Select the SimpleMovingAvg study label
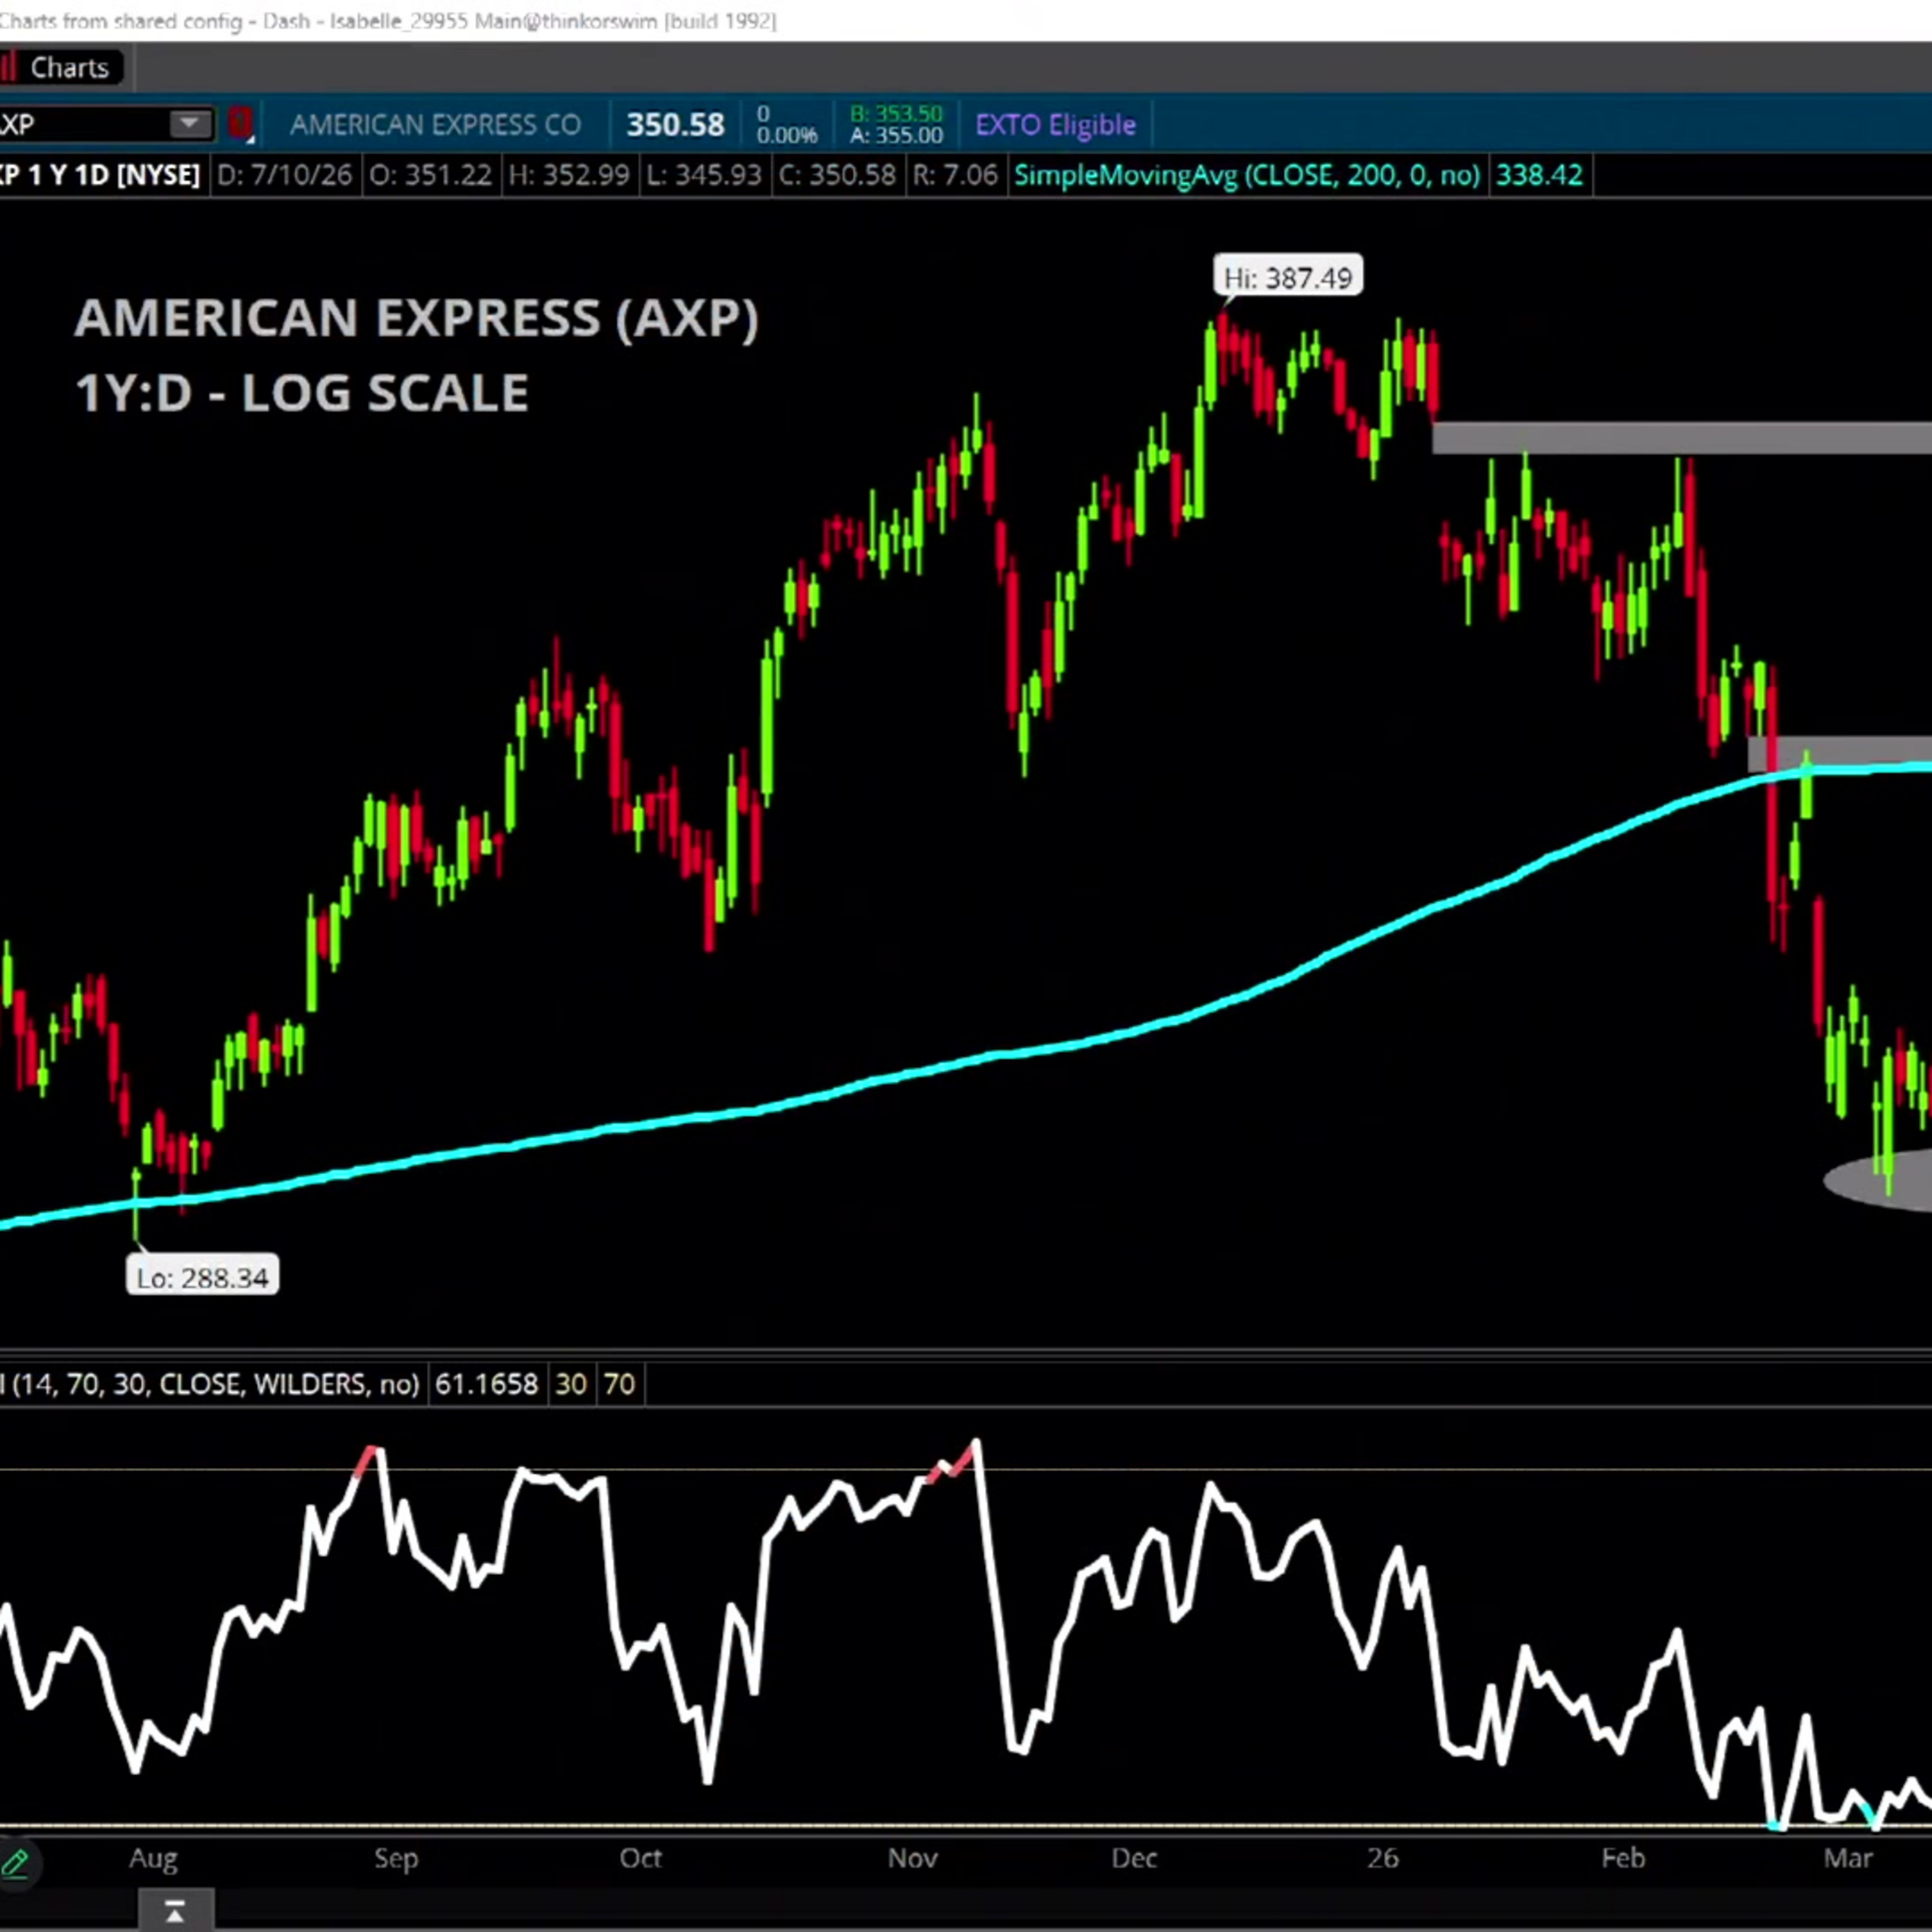Viewport: 1932px width, 1932px height. 1247,175
